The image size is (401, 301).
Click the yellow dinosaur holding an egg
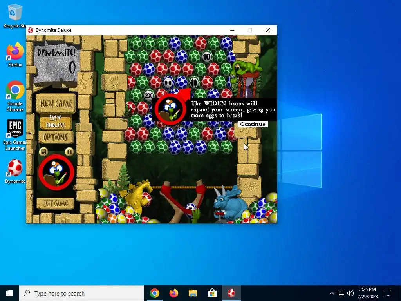[137, 197]
